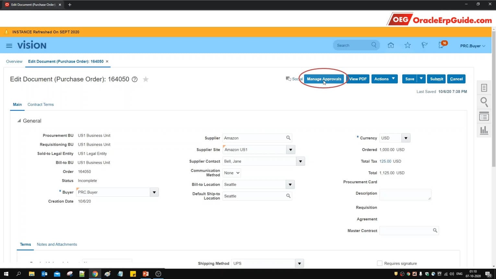496x279 pixels.
Task: Collapse the General section
Action: coord(19,121)
